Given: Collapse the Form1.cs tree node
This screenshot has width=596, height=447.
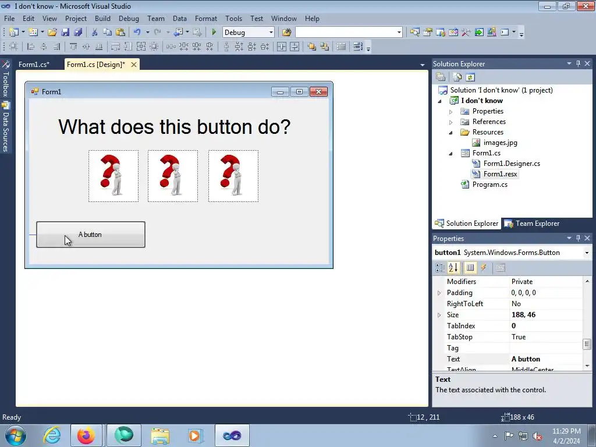Looking at the screenshot, I should pyautogui.click(x=451, y=154).
